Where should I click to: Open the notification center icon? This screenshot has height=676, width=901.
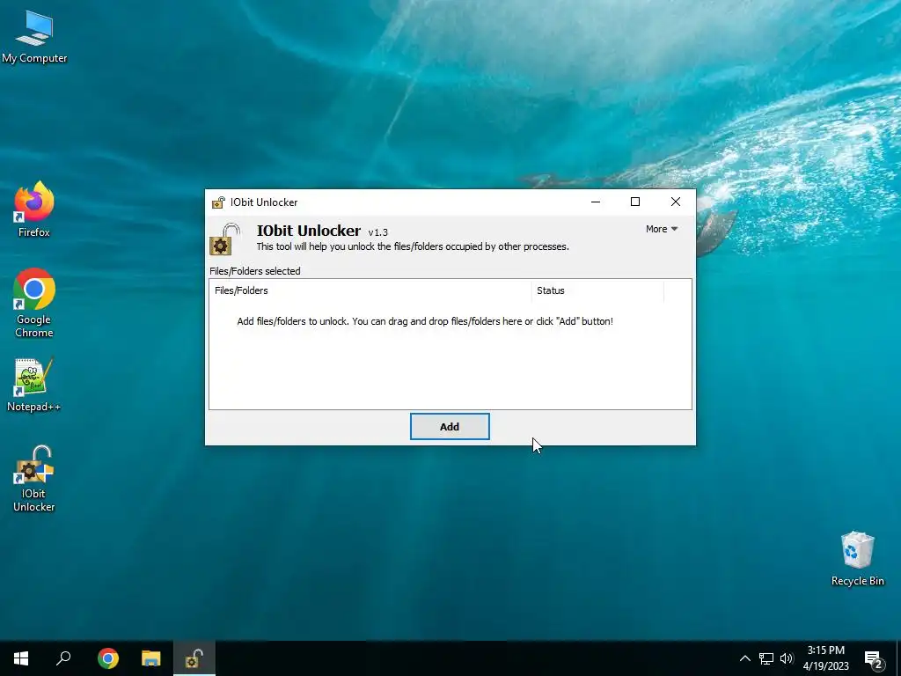pos(874,659)
